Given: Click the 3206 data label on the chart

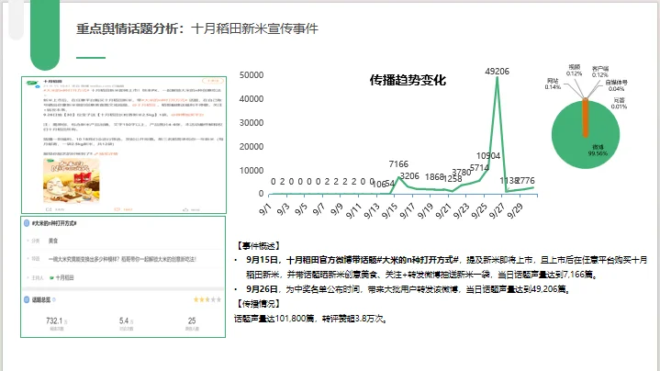Looking at the screenshot, I should coord(409,175).
